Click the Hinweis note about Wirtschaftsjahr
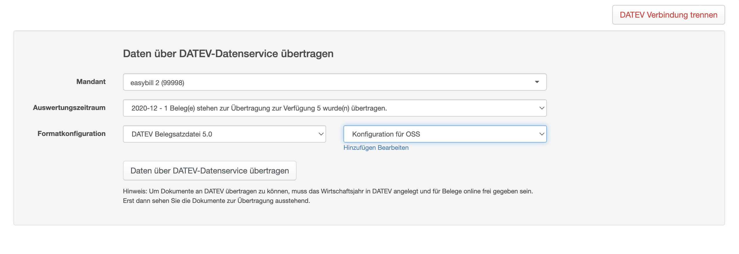Viewport: 739px width, 254px height. pyautogui.click(x=328, y=191)
